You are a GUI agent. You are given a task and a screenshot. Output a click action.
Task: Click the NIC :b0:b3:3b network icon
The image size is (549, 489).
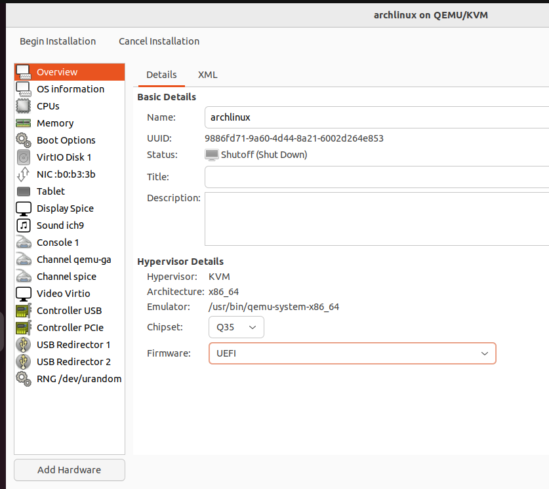(23, 174)
